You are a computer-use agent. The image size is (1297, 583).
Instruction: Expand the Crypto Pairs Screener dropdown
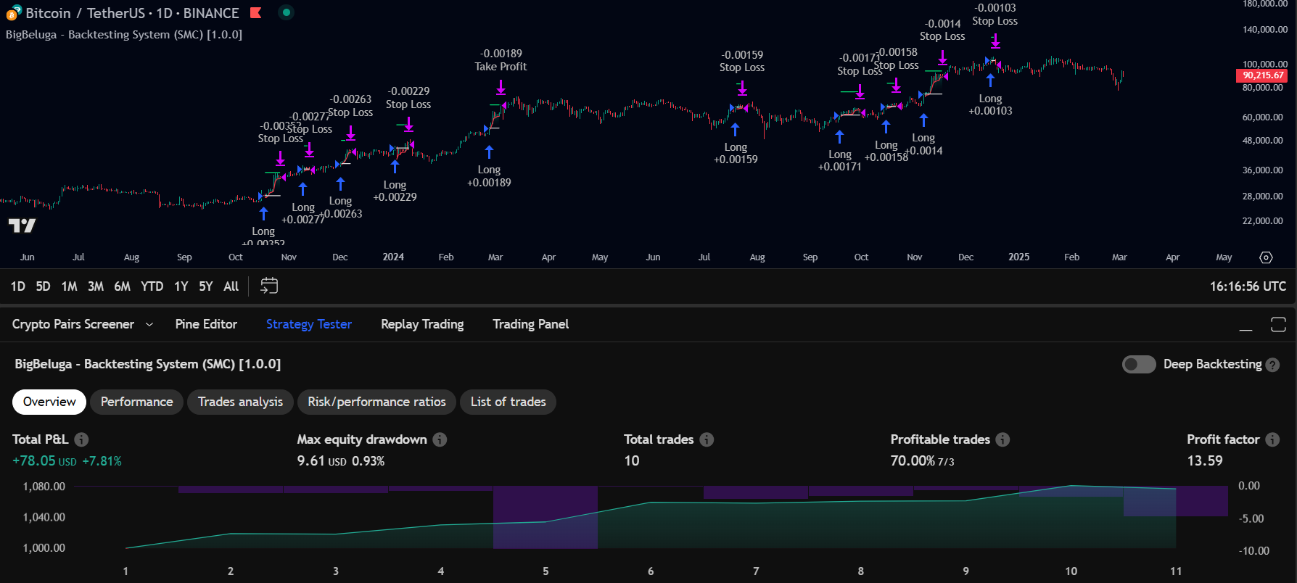tap(149, 324)
